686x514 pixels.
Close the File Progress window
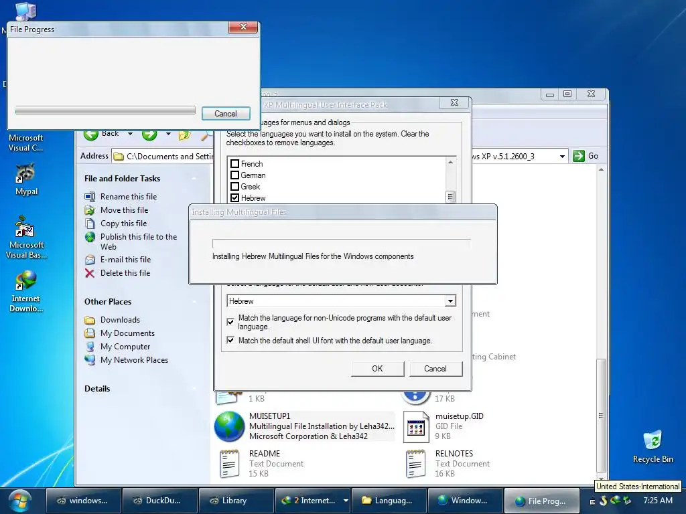click(243, 27)
